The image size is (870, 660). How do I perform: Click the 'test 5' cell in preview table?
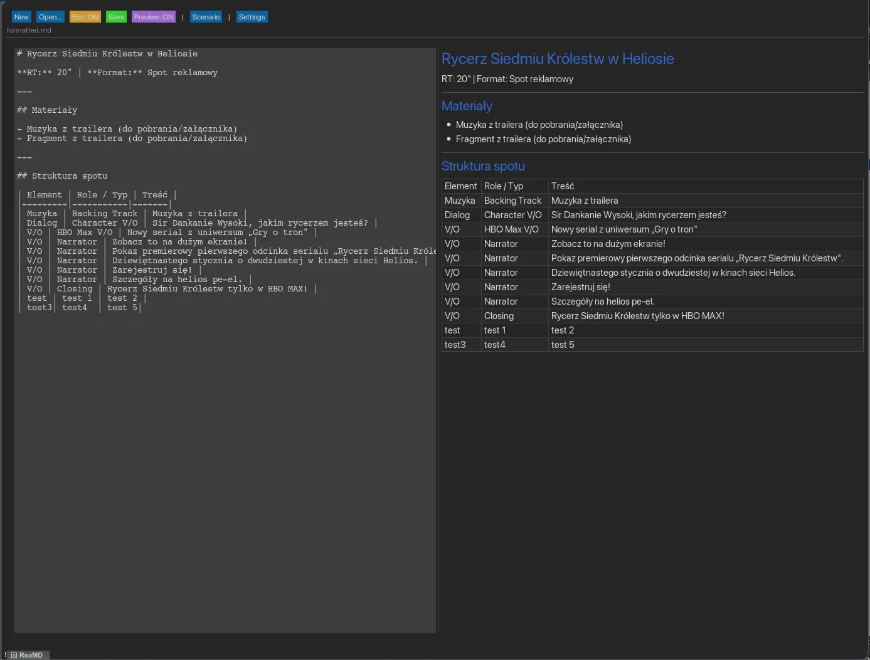tap(706, 345)
